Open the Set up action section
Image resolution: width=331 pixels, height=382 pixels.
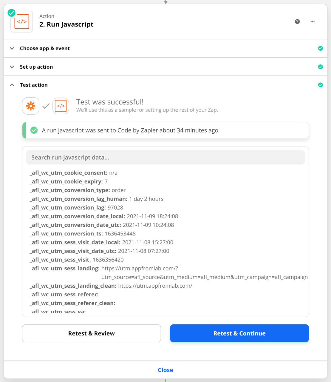pyautogui.click(x=36, y=67)
